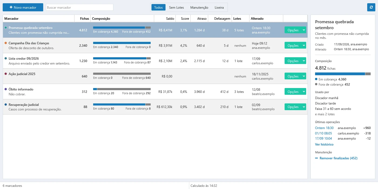Open the Ver histórico link
378x189 pixels.
point(324,144)
